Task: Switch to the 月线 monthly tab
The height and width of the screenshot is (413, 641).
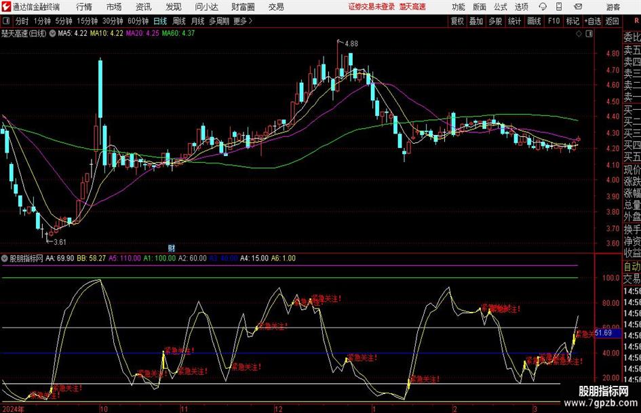Action: (x=197, y=21)
